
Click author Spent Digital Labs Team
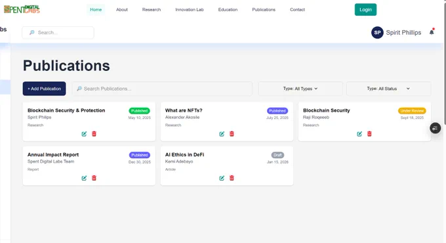click(x=51, y=162)
